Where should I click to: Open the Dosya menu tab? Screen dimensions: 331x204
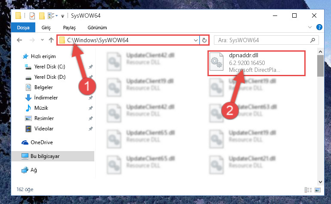click(x=23, y=28)
